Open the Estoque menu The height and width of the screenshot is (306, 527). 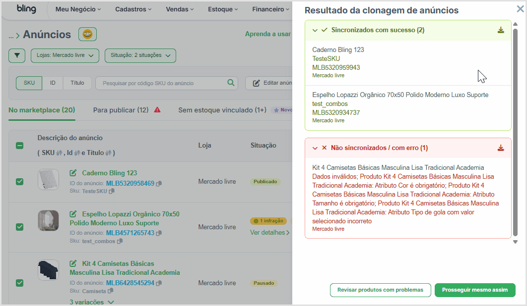(223, 9)
